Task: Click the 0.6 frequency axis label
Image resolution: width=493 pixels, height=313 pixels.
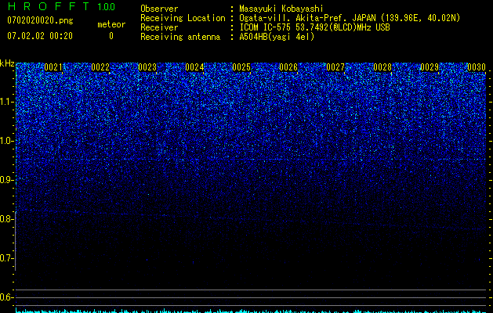Action: 6,297
